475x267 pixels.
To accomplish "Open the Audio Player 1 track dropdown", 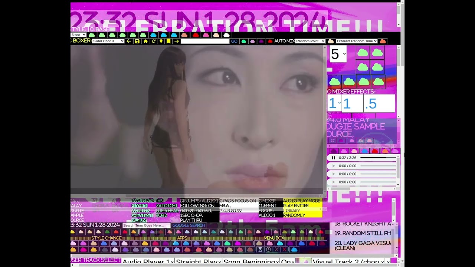I will click(148, 262).
